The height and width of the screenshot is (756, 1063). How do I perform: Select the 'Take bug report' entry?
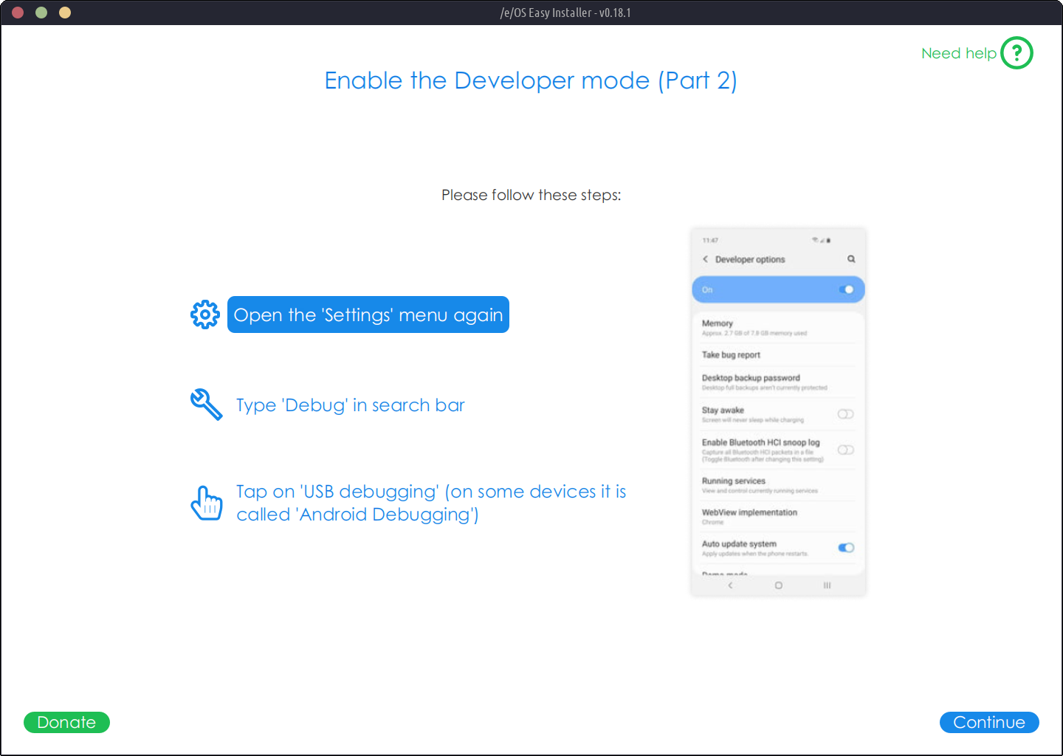731,355
